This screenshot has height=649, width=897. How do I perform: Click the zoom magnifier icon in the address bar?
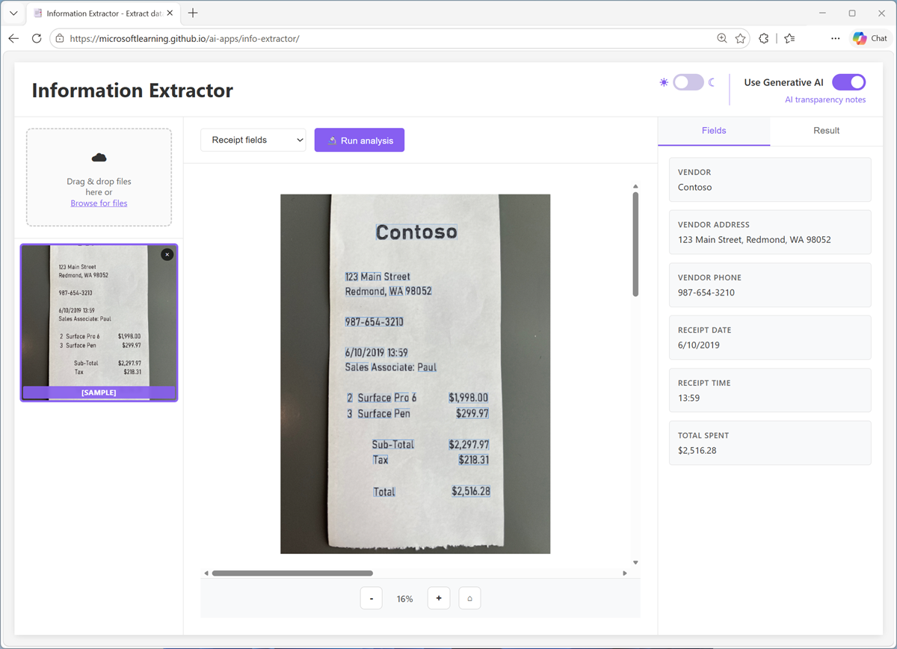click(721, 38)
